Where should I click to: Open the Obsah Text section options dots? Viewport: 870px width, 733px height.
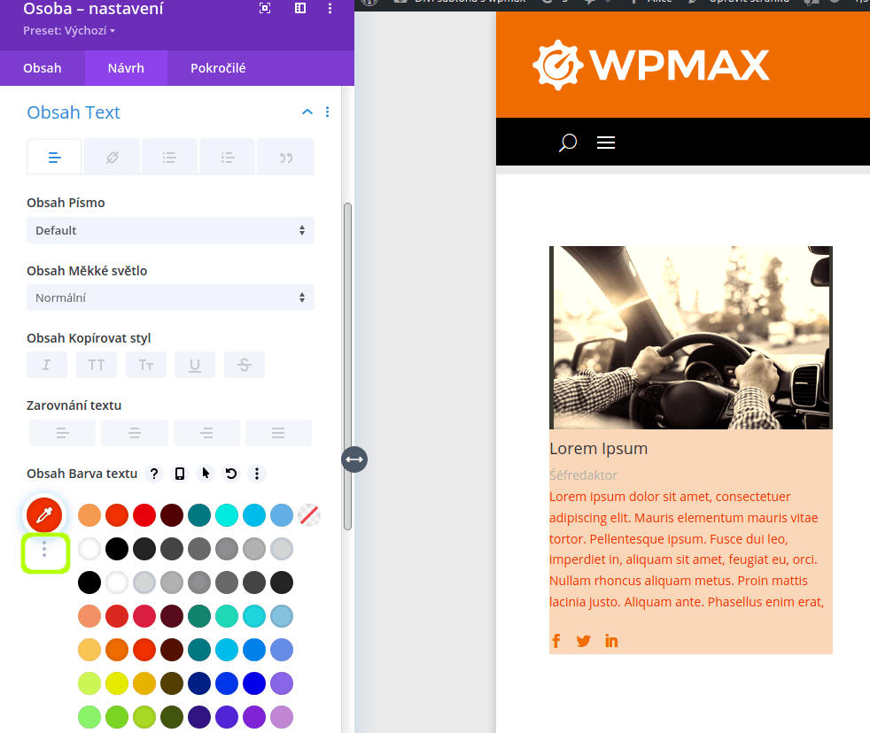click(328, 112)
